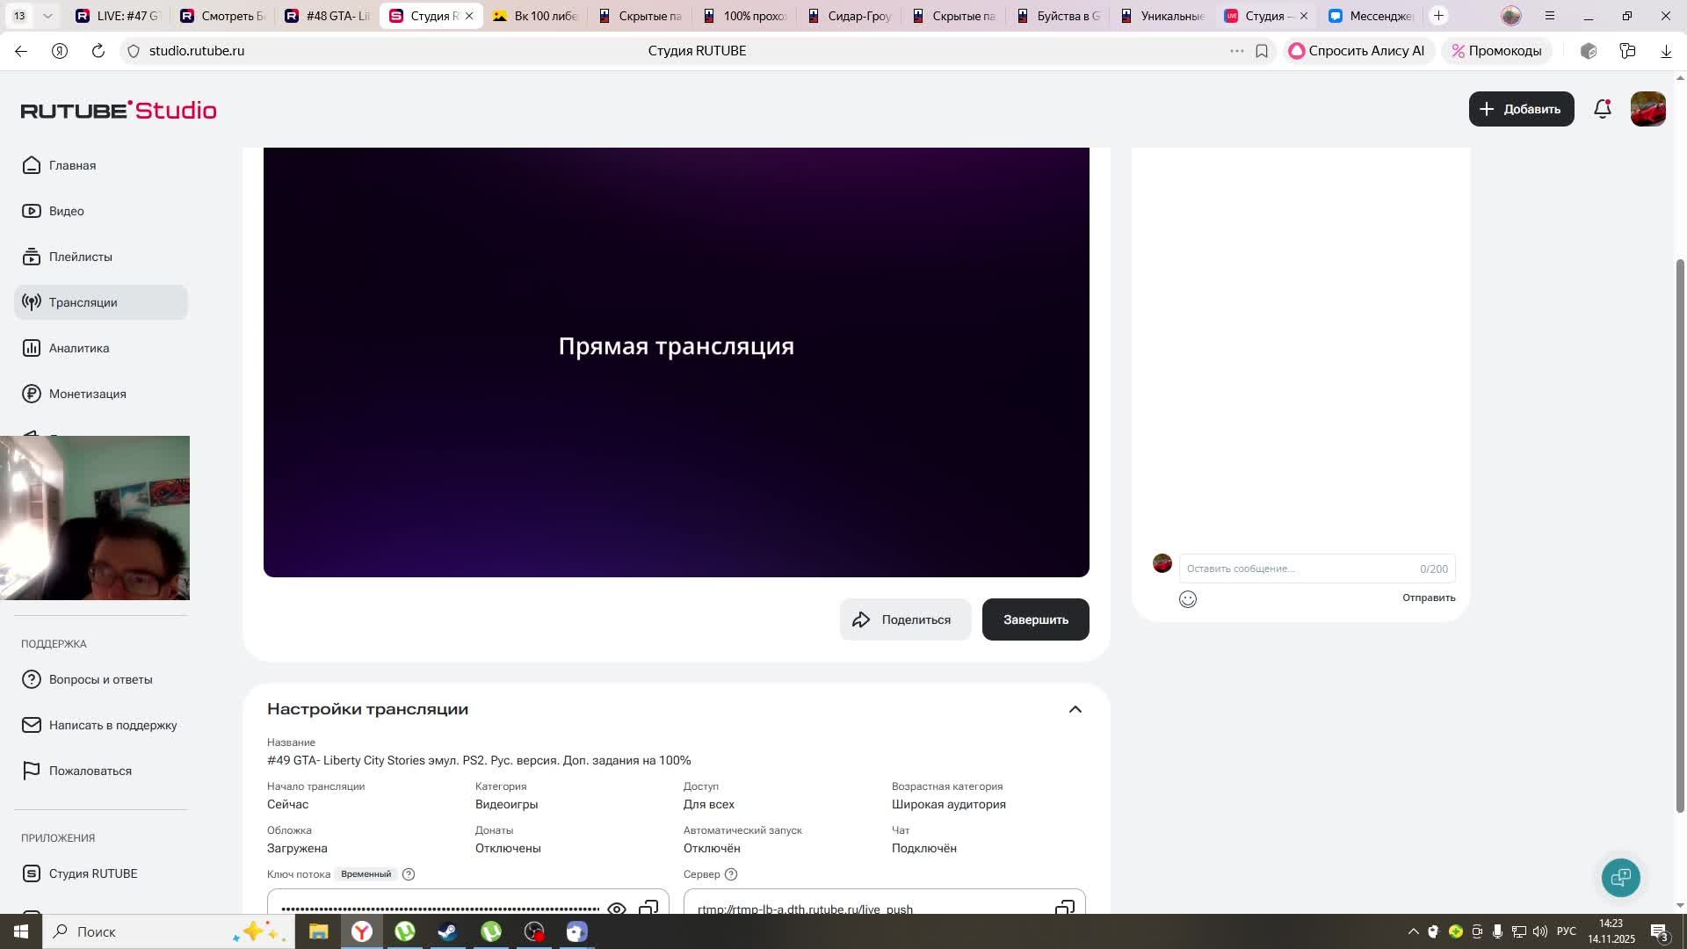This screenshot has width=1687, height=949.
Task: Click the emoji smiley icon in chat
Action: [1187, 599]
